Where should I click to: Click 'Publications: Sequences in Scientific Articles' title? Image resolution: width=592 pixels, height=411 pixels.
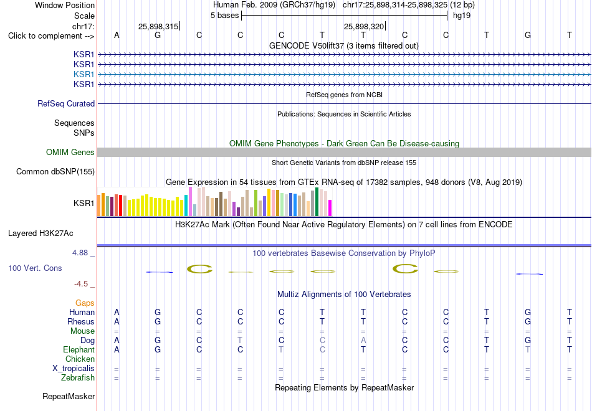[344, 114]
